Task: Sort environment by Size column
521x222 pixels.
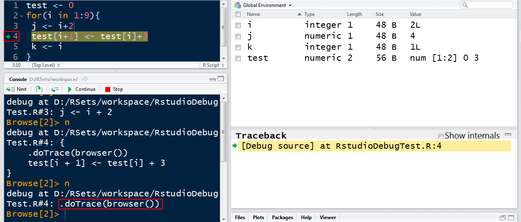Action: (x=380, y=14)
